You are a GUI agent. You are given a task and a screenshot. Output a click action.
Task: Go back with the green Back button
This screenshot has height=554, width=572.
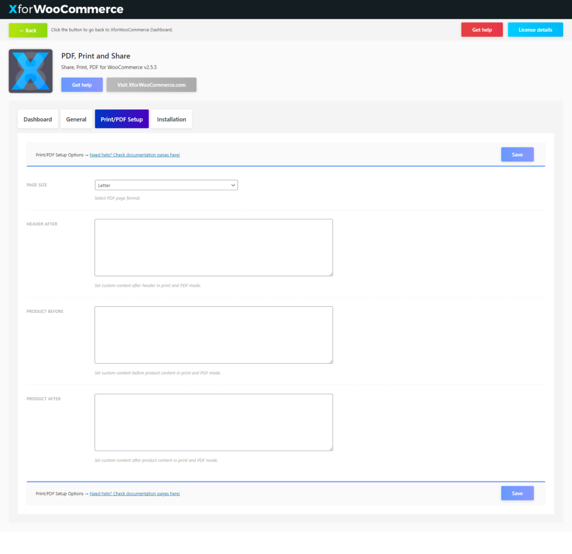[x=28, y=30]
